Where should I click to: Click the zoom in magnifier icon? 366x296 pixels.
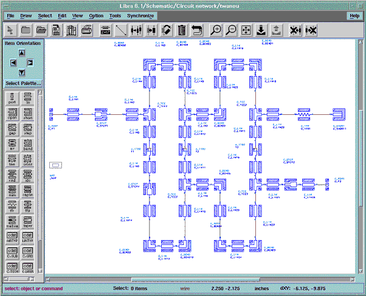click(x=216, y=30)
